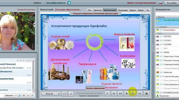Click the playback speed slider handle

coord(76,94)
